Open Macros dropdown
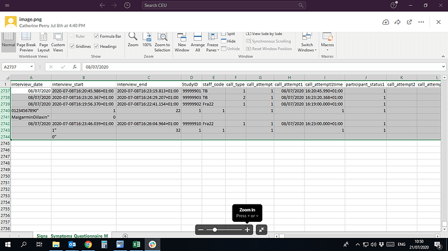The width and height of the screenshot is (448, 251). tap(327, 42)
